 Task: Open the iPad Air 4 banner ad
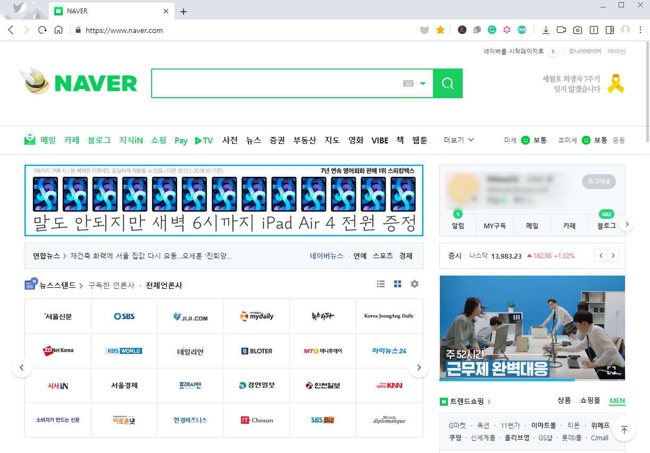tap(224, 200)
